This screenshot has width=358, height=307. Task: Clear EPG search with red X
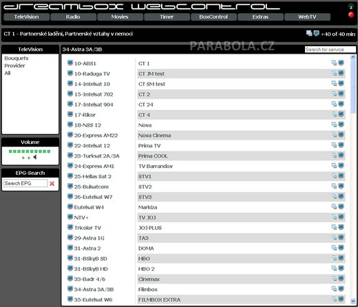[x=52, y=183]
